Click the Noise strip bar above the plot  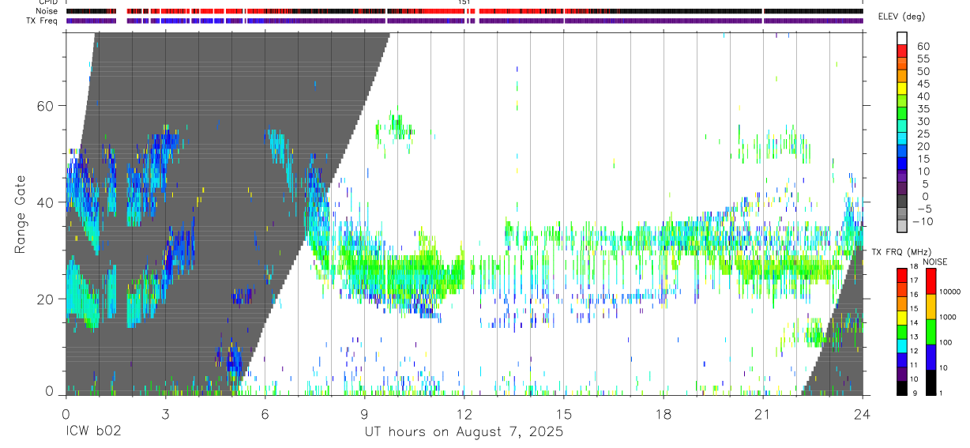[x=464, y=11]
